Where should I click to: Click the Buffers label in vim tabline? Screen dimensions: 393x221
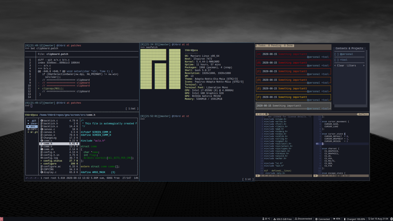tap(363, 114)
